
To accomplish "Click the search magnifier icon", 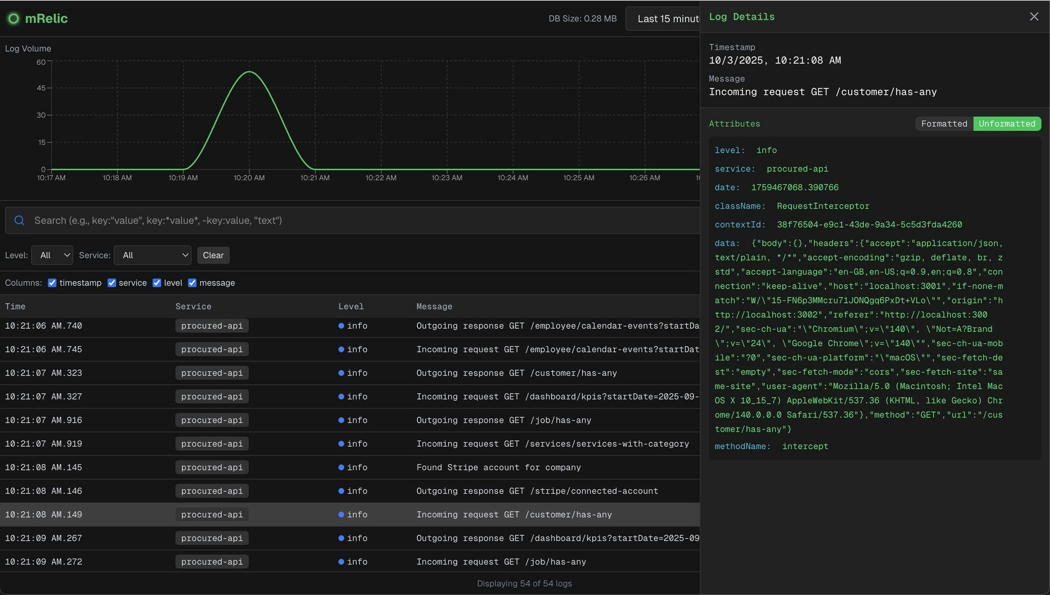I will pos(19,221).
